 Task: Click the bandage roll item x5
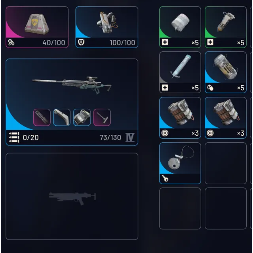(180, 27)
